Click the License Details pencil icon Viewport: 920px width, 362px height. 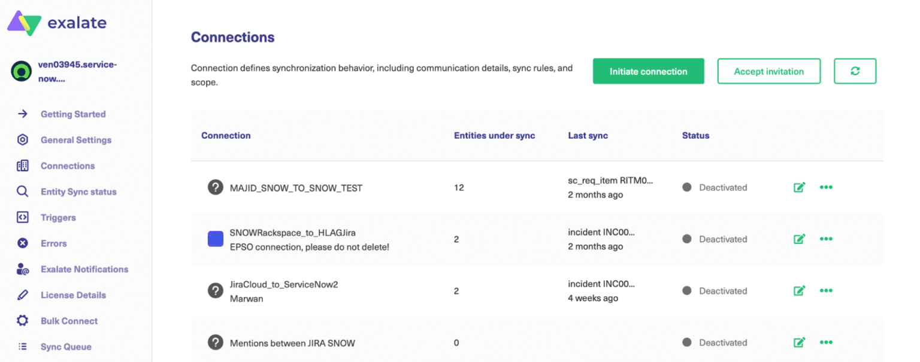[23, 295]
